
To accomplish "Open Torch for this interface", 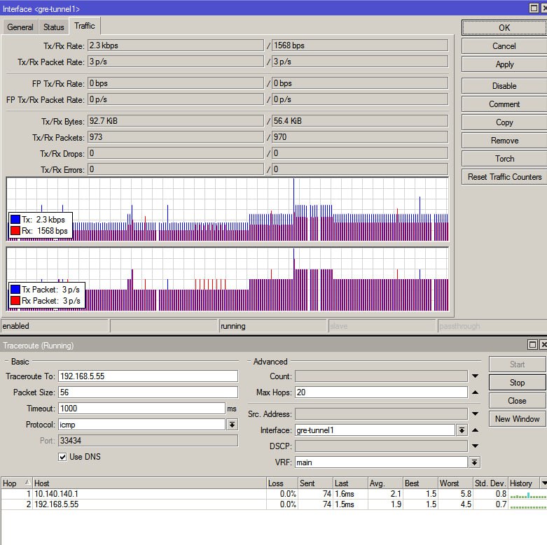I will tap(504, 159).
